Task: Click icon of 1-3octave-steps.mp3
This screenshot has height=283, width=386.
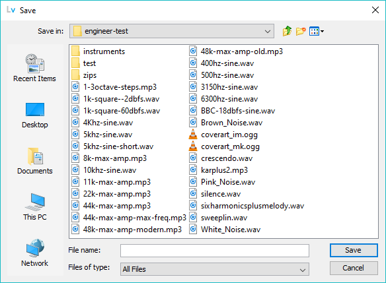Action: (x=75, y=87)
